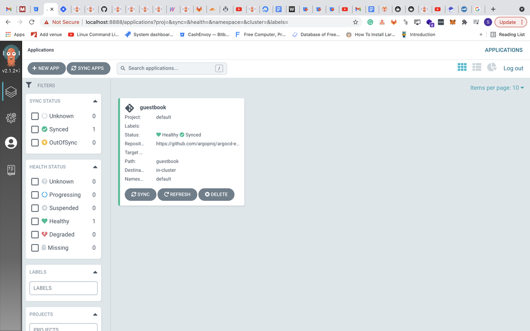Open the summary pie chart view
This screenshot has height=331, width=530.
(x=492, y=67)
